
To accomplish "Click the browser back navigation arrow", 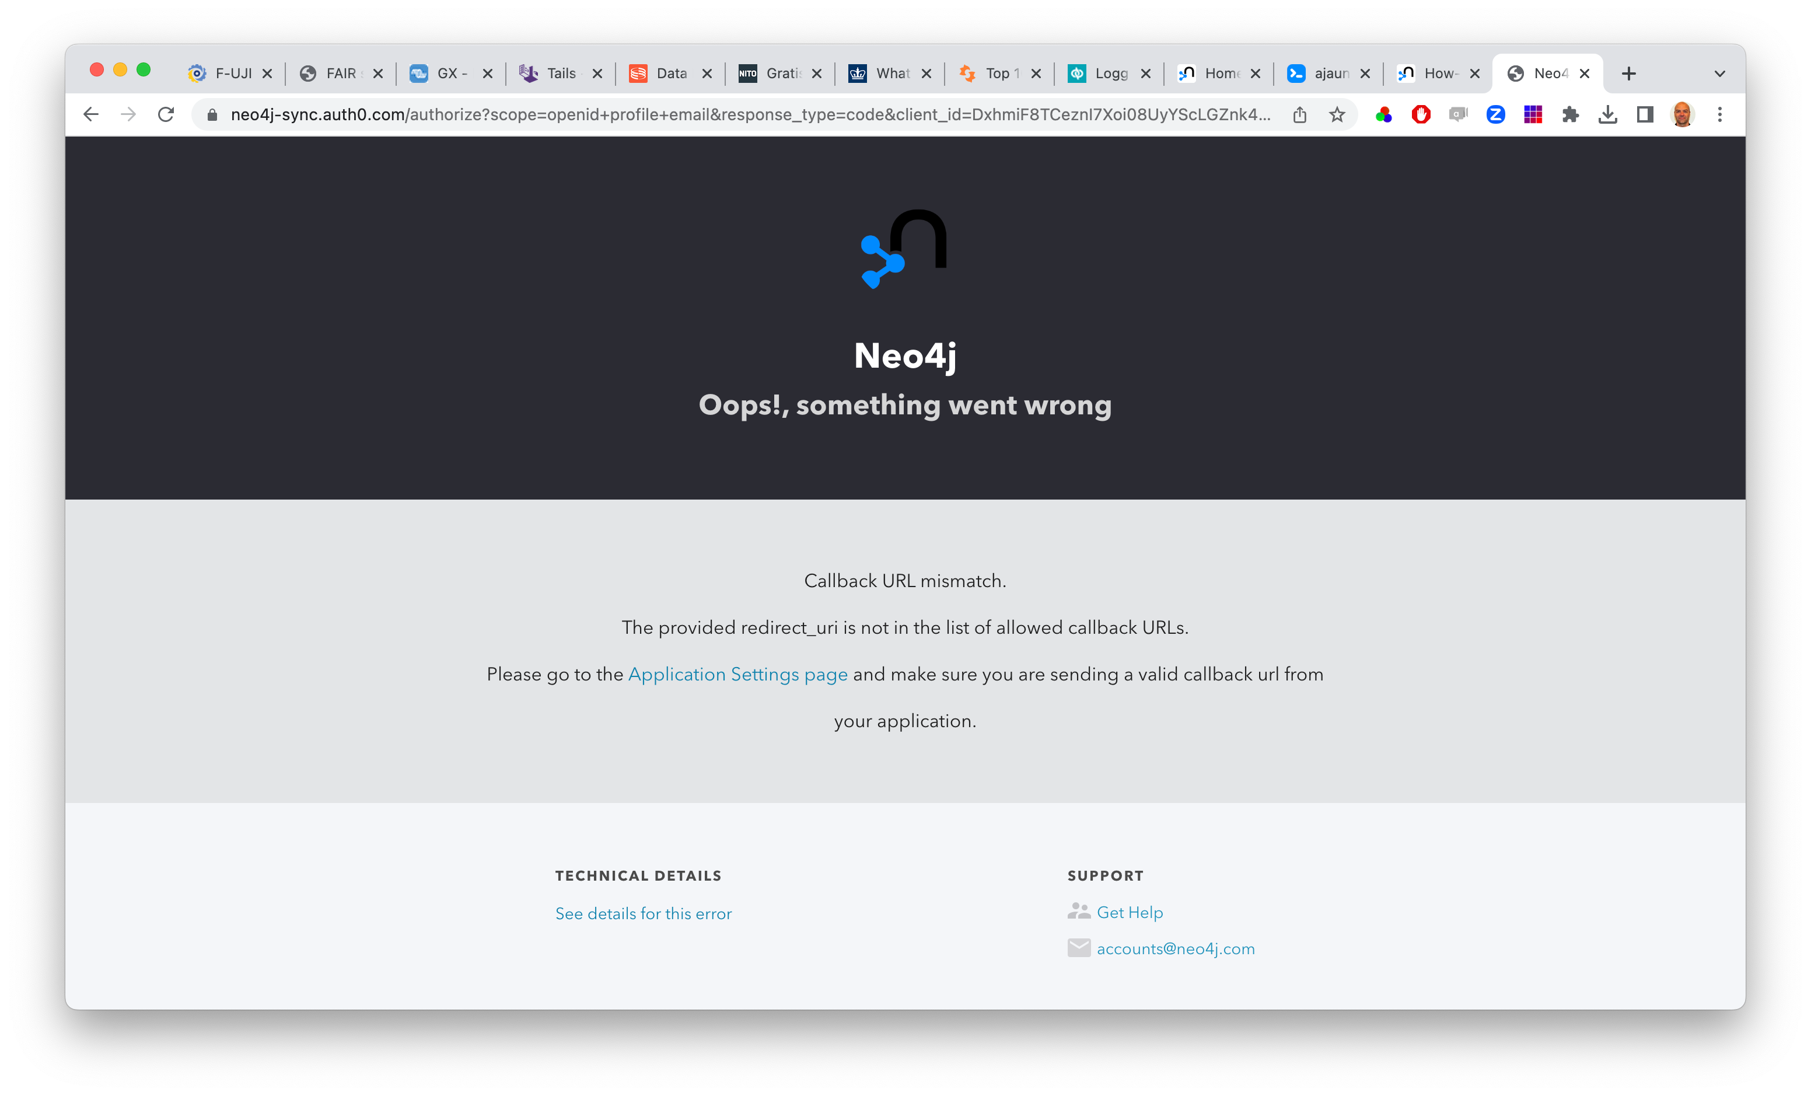I will tap(90, 115).
